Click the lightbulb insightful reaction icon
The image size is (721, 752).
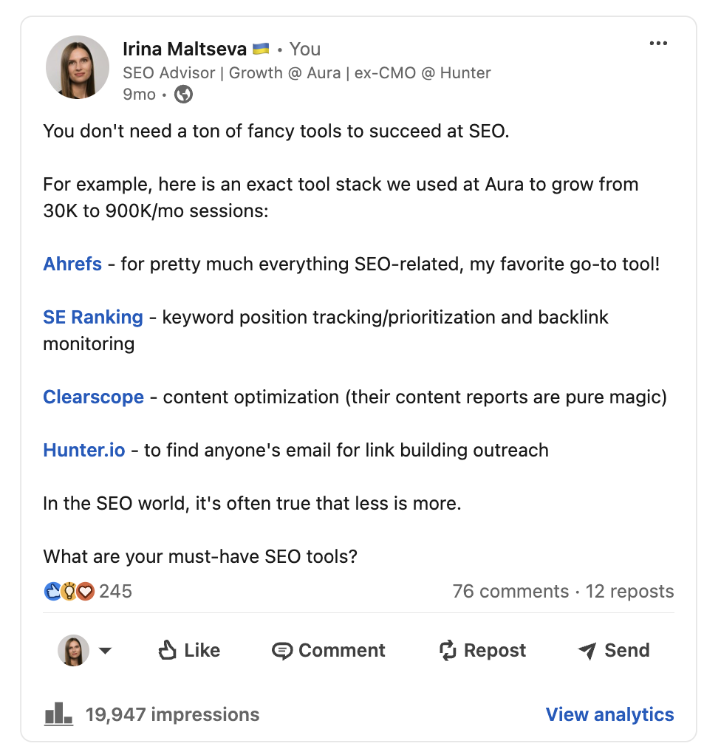[x=69, y=592]
